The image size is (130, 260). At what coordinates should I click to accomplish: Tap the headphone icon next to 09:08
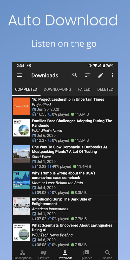(x=34, y=193)
